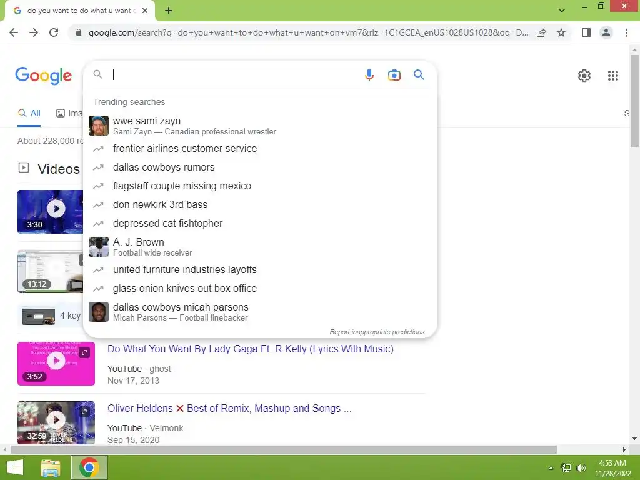Viewport: 640px width, 480px height.
Task: Play the 32:59 Oliver Heldens thumbnail
Action: [56, 423]
